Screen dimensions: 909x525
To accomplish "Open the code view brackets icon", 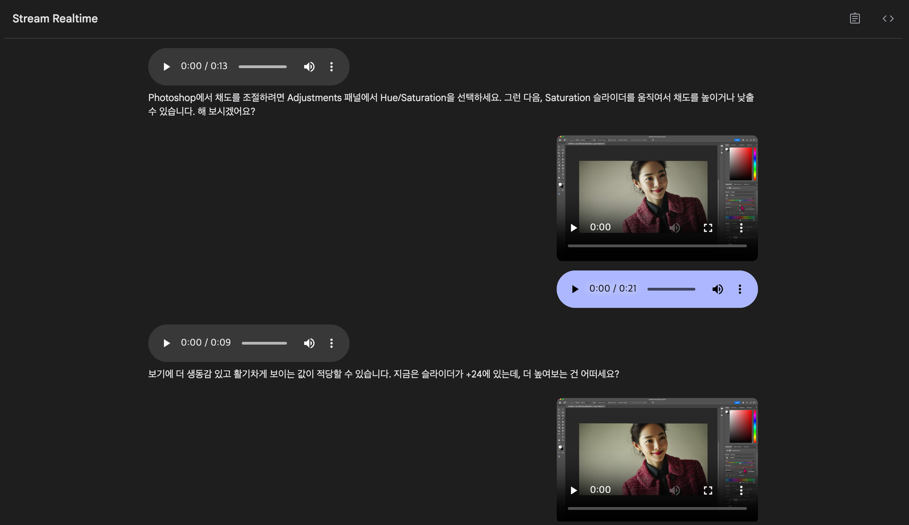I will click(x=888, y=19).
